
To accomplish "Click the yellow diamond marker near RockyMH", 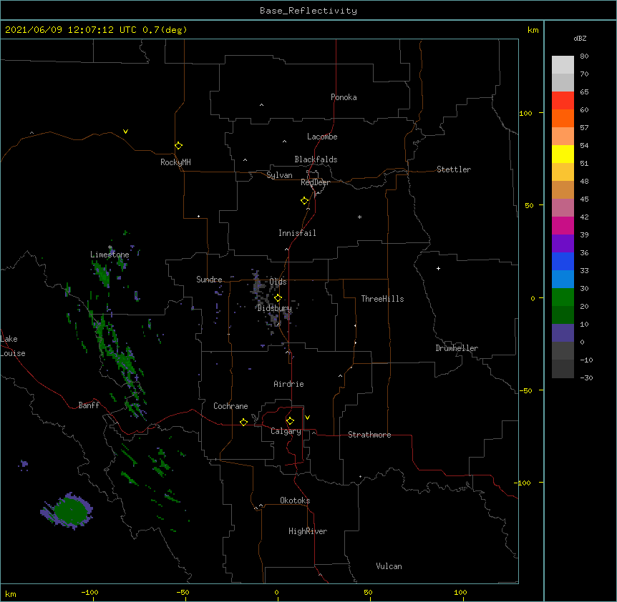I will click(x=179, y=146).
